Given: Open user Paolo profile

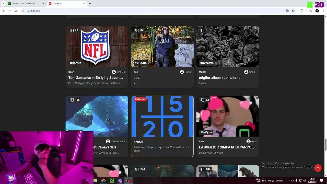Looking at the screenshot, I should (x=185, y=72).
